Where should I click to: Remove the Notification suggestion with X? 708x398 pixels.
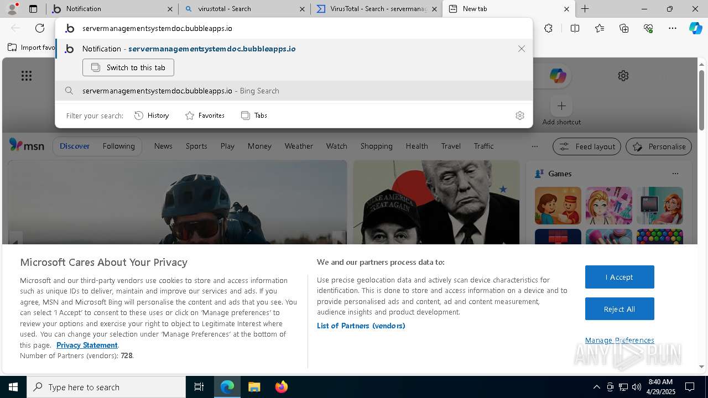click(522, 49)
